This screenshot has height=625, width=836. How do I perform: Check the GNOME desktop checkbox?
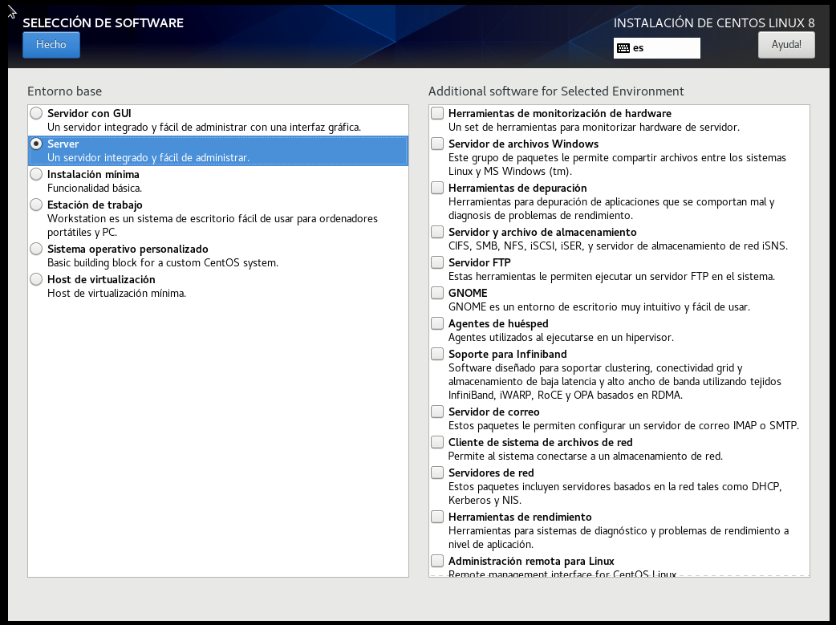point(437,293)
